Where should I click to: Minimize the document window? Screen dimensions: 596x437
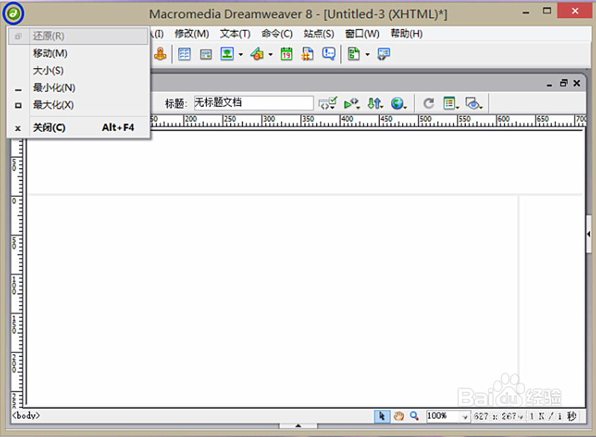pos(549,84)
